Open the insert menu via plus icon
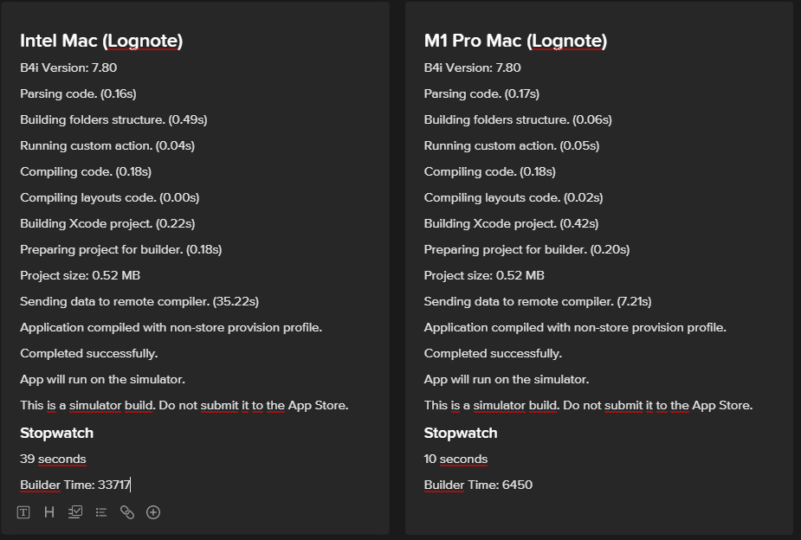The image size is (801, 540). tap(152, 511)
